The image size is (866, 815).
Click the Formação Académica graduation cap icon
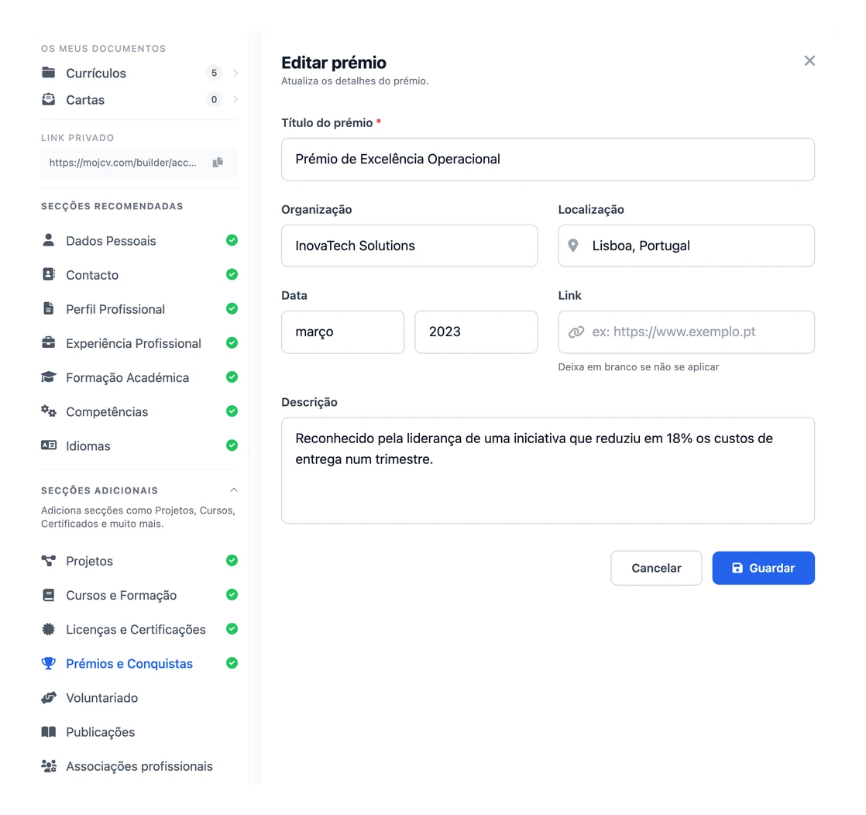[x=49, y=377]
